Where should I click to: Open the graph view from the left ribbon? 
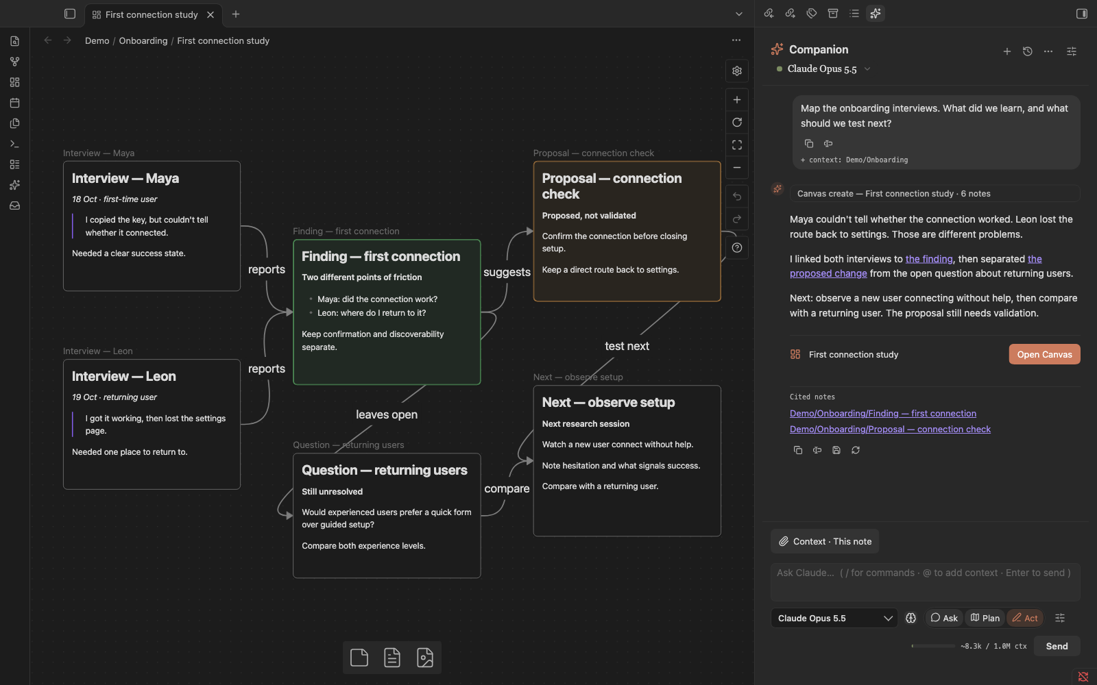tap(15, 62)
